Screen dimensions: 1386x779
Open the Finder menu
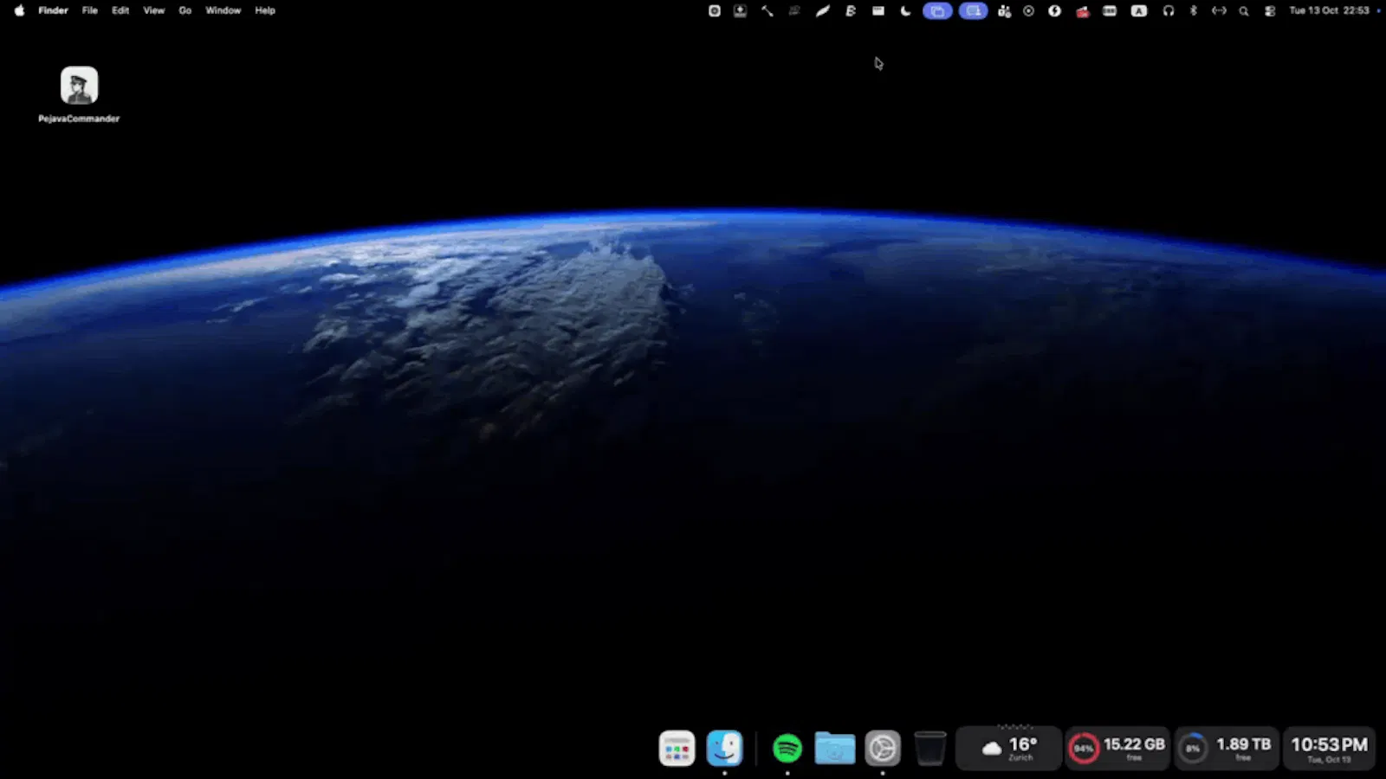[53, 10]
